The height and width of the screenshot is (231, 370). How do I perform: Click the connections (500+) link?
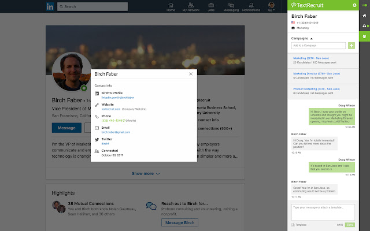tap(215, 128)
